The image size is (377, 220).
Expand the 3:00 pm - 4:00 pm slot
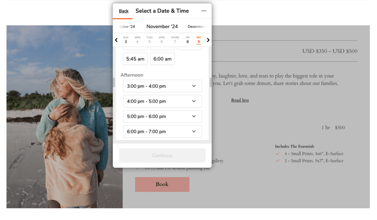(x=162, y=86)
